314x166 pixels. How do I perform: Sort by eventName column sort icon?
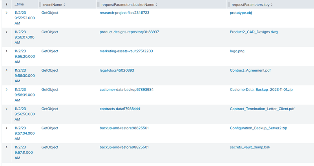[x=64, y=4]
